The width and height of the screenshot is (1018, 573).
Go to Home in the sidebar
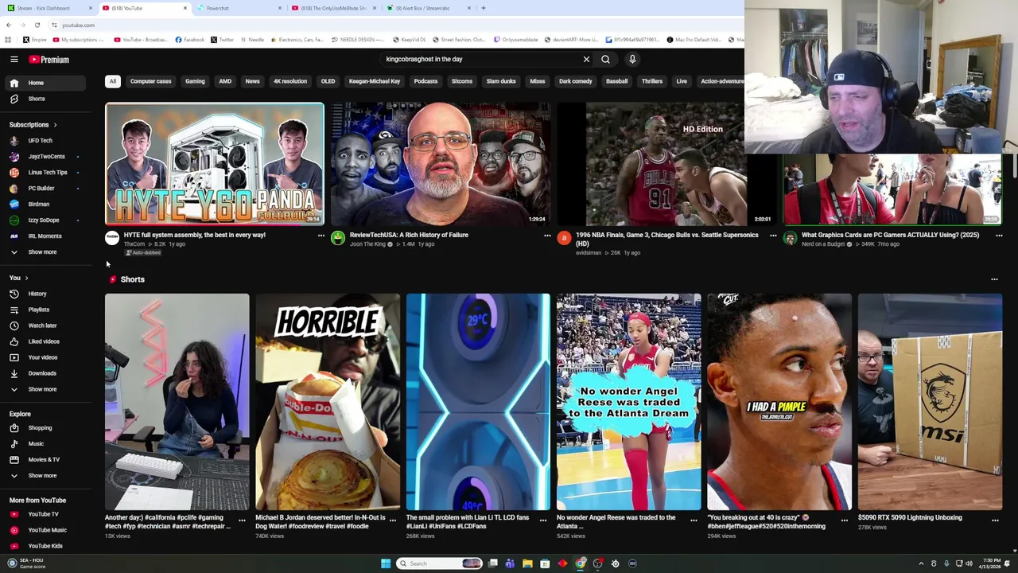click(44, 83)
